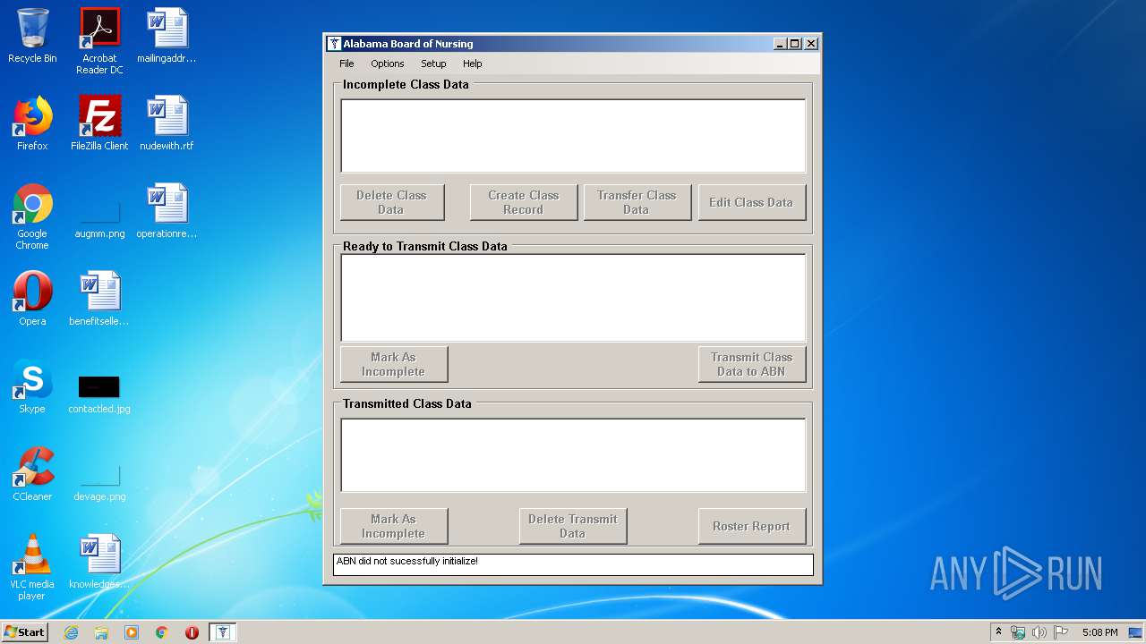Click the Delete Transmit Data button
Viewport: 1146px width, 644px height.
(573, 526)
